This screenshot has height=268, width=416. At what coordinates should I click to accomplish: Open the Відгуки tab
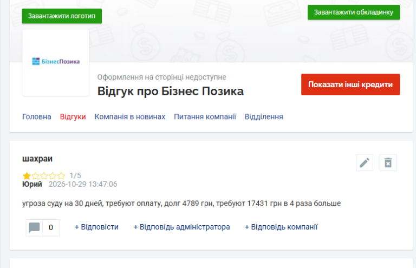click(73, 116)
